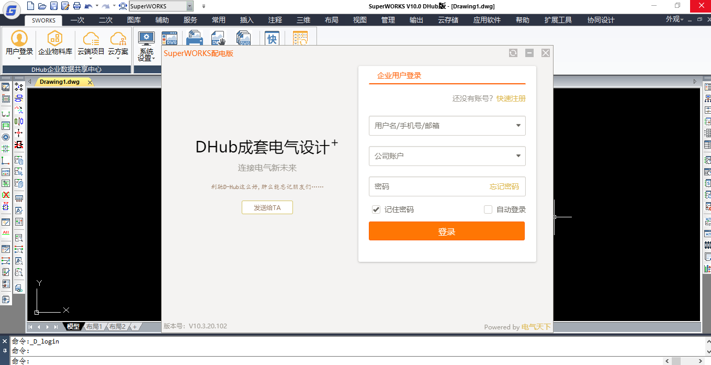Expand the Redo history dropdown arrow
Viewport: 711px width, 365px height.
(114, 6)
